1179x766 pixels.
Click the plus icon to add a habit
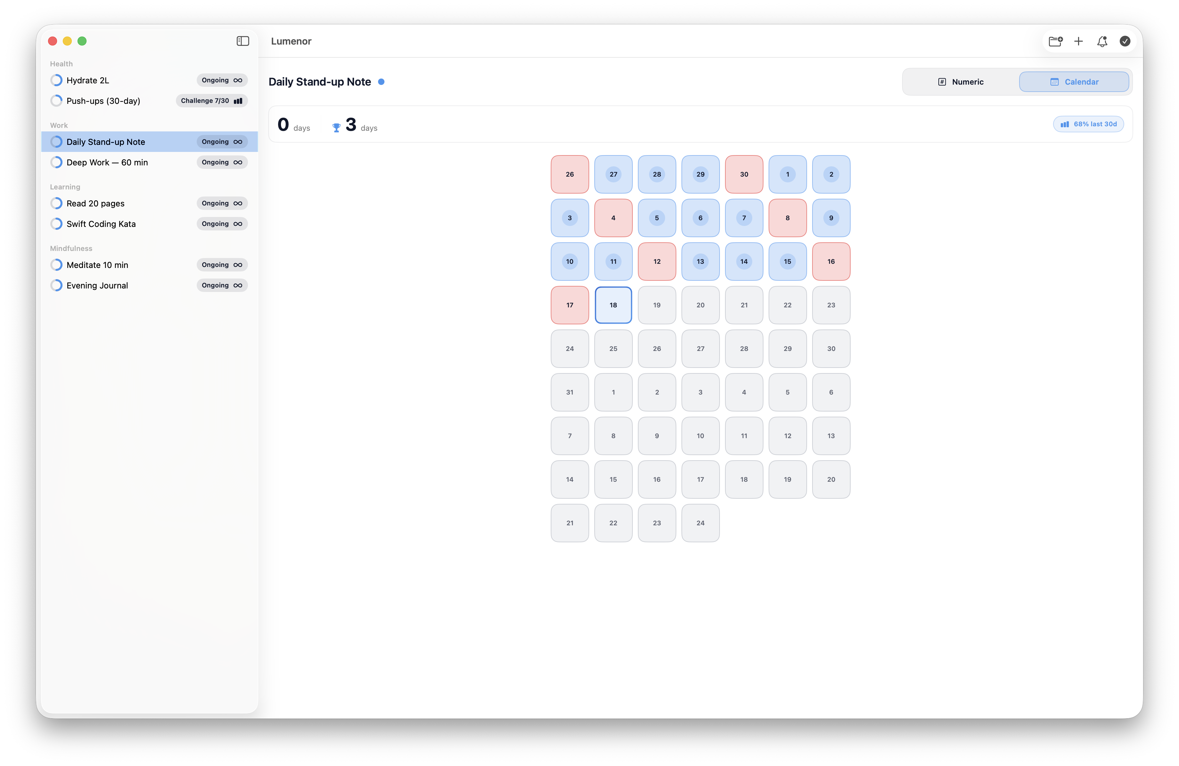[x=1079, y=41]
